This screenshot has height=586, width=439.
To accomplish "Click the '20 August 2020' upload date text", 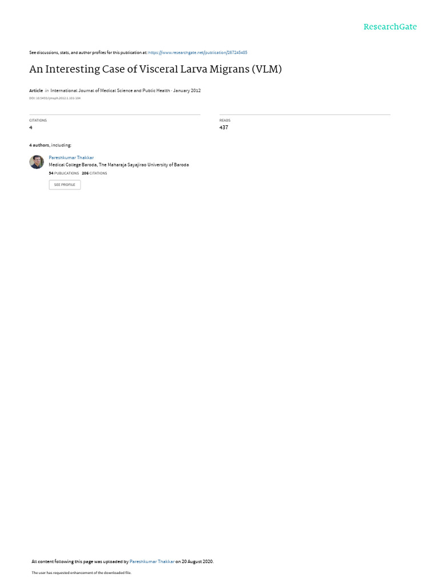I will coord(197,561).
